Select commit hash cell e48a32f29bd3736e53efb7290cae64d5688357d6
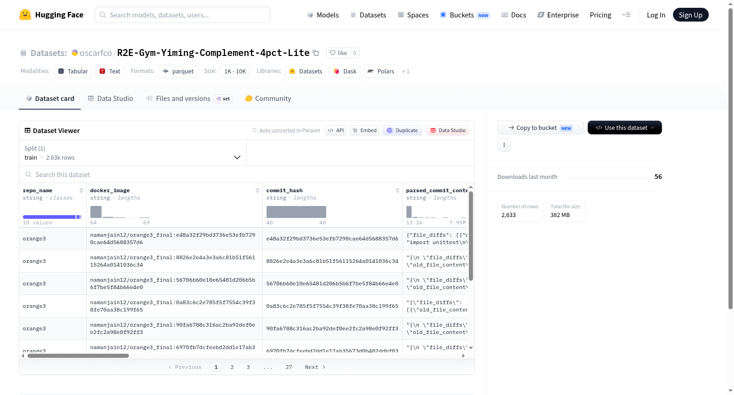This screenshot has height=395, width=734. click(x=332, y=239)
